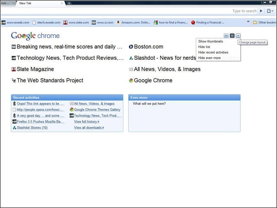Open http://people.opera.com/howc... recent link
277x208 pixels.
point(40,110)
